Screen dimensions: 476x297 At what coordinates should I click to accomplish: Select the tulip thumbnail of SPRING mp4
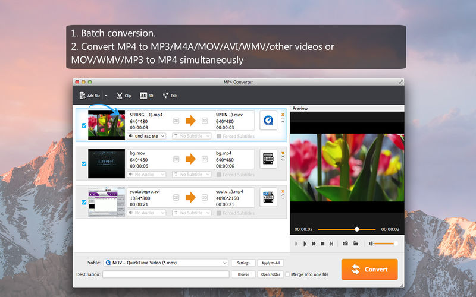pyautogui.click(x=107, y=125)
